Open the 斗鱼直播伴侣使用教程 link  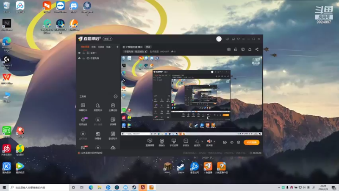click(92, 153)
